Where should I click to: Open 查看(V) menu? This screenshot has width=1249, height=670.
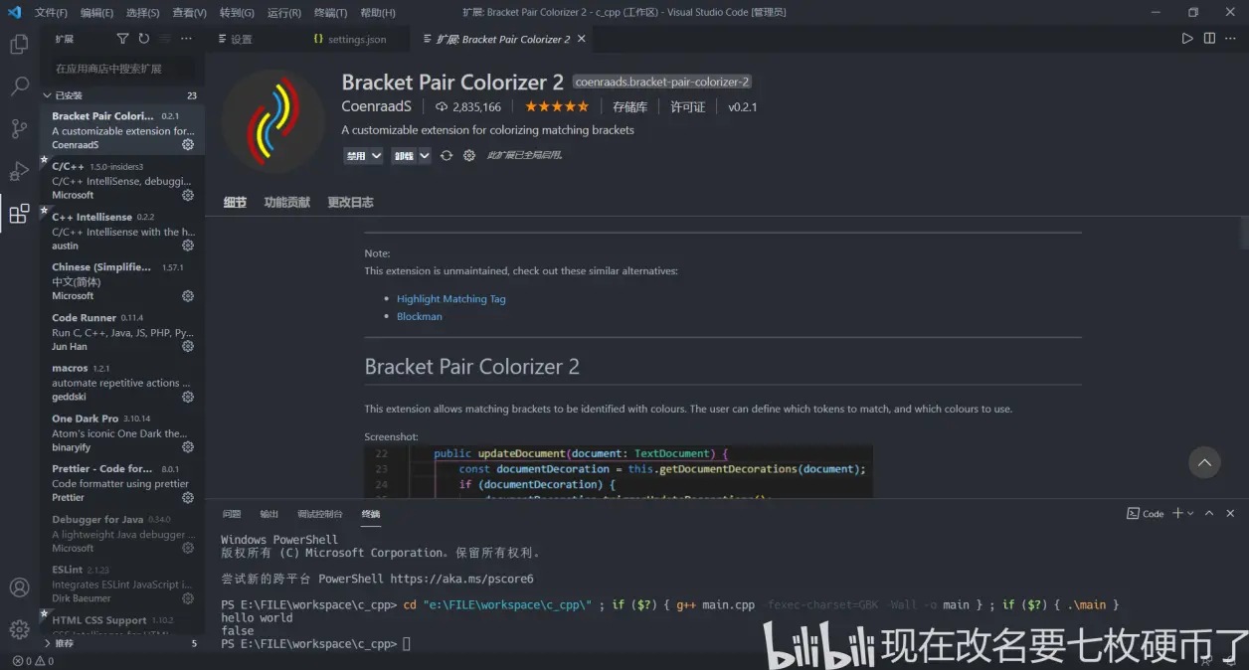[x=189, y=13]
